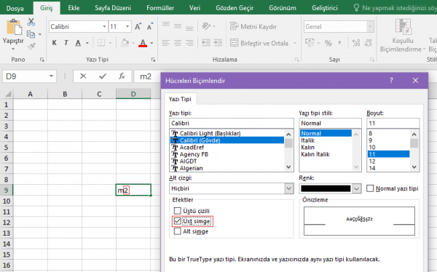The height and width of the screenshot is (272, 437).
Task: Switch to the Ekle tab
Action: [74, 8]
